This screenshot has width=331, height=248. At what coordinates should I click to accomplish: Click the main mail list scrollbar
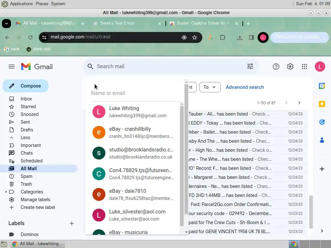pyautogui.click(x=311, y=212)
